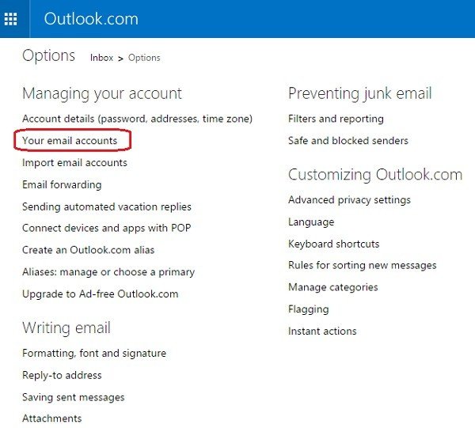The height and width of the screenshot is (428, 475).
Task: Open Formatting, font and signature
Action: click(x=94, y=353)
